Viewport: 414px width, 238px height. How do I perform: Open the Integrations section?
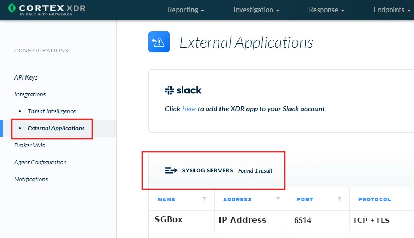coord(30,94)
